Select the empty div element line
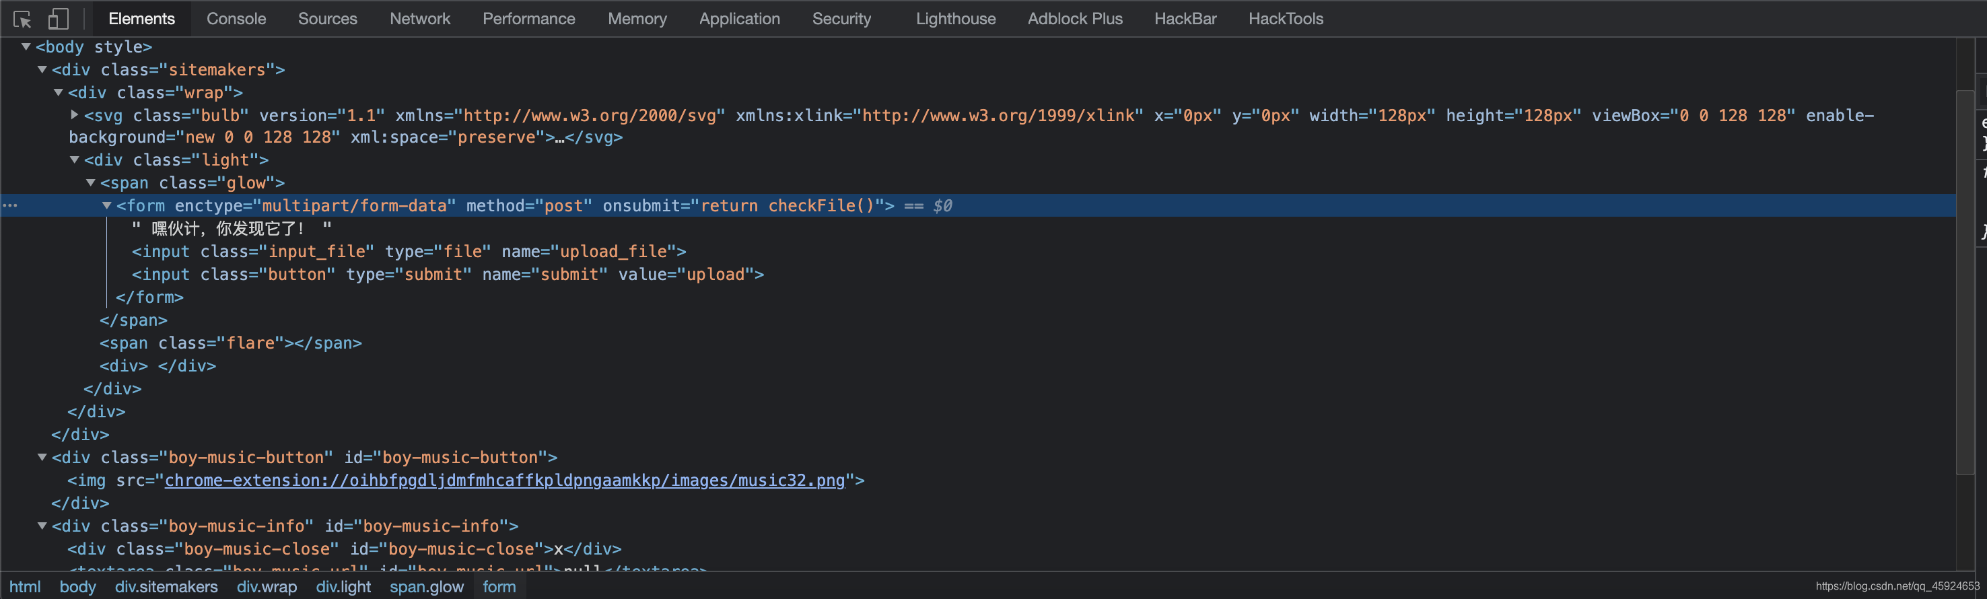1987x599 pixels. point(158,366)
